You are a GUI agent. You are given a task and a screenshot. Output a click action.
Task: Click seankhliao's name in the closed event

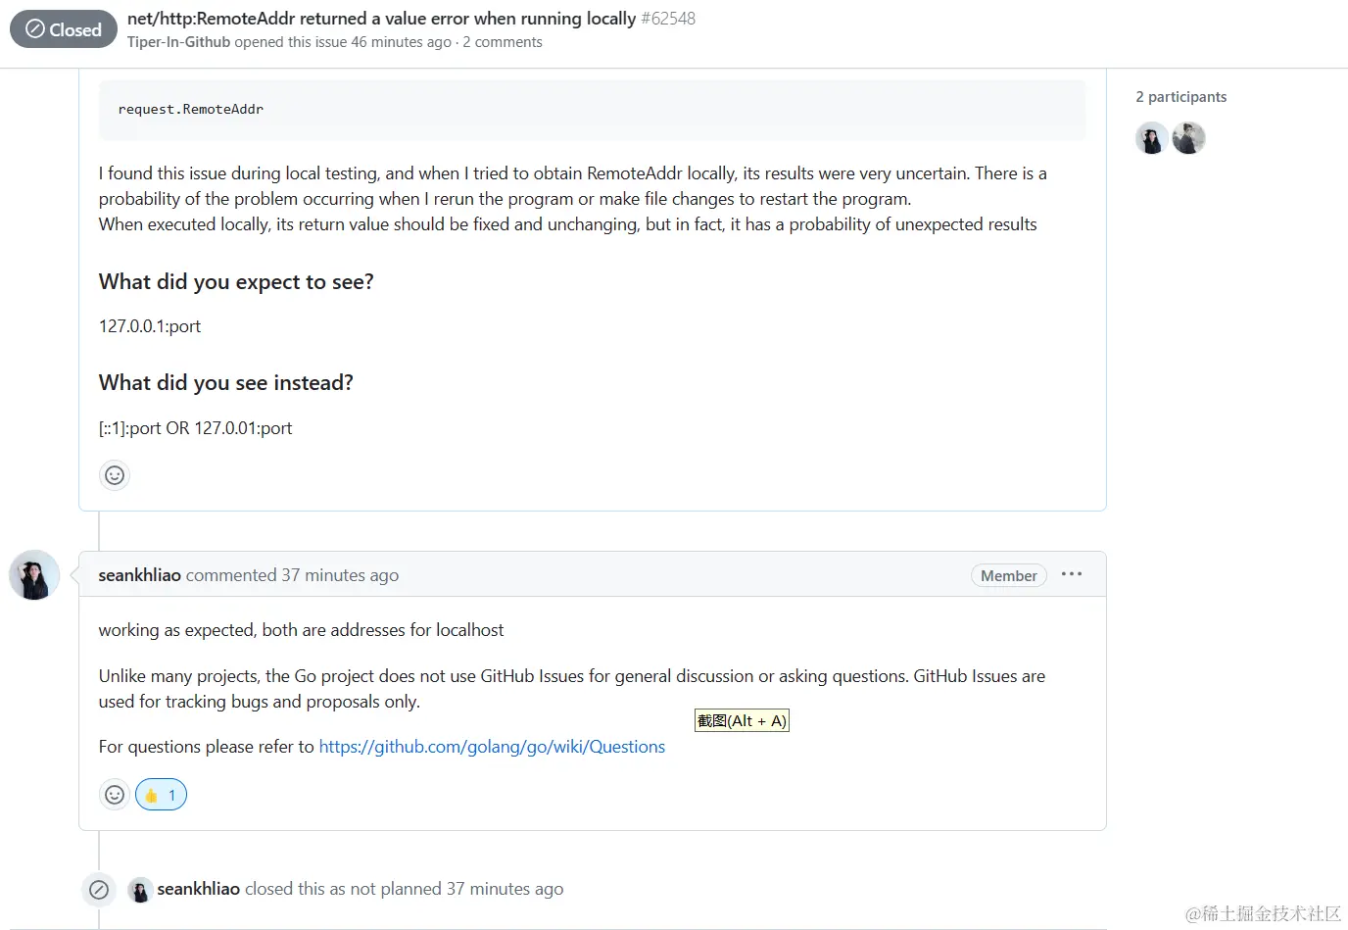(x=198, y=889)
